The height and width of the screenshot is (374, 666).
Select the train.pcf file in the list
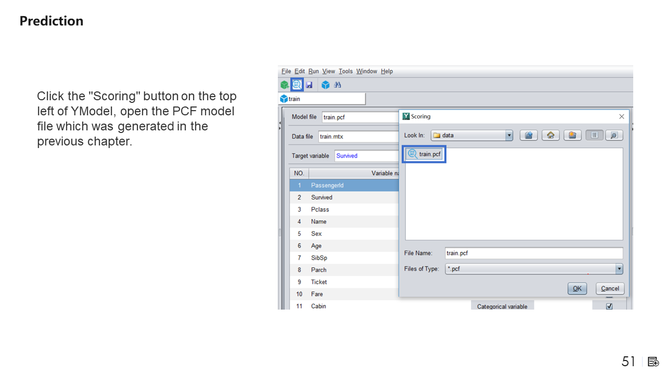click(x=424, y=154)
